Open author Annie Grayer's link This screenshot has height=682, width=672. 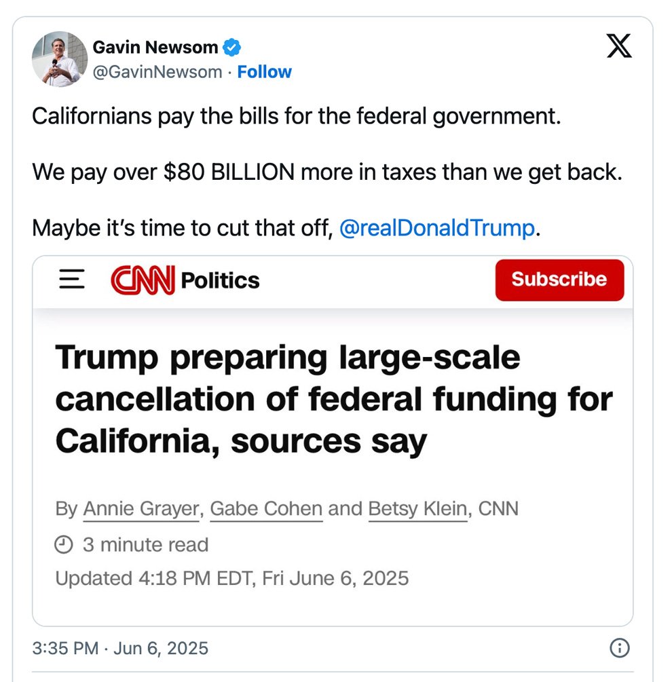click(141, 508)
